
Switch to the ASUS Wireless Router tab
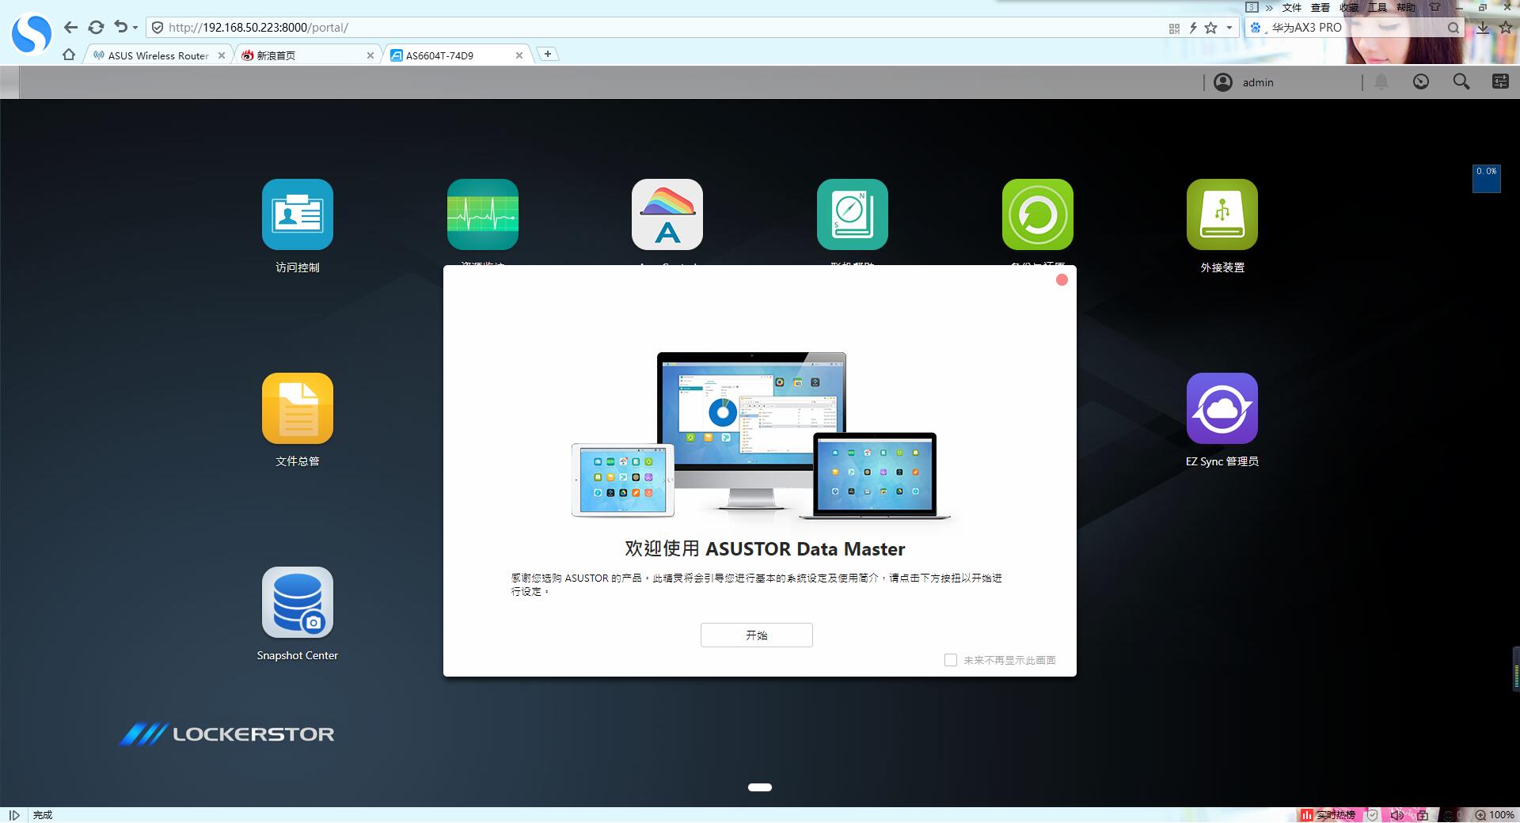(158, 55)
